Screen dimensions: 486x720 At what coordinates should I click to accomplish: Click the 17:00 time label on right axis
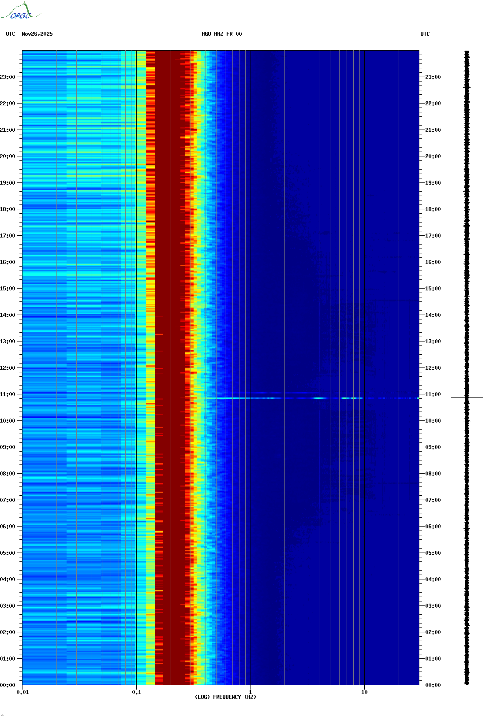pos(433,236)
